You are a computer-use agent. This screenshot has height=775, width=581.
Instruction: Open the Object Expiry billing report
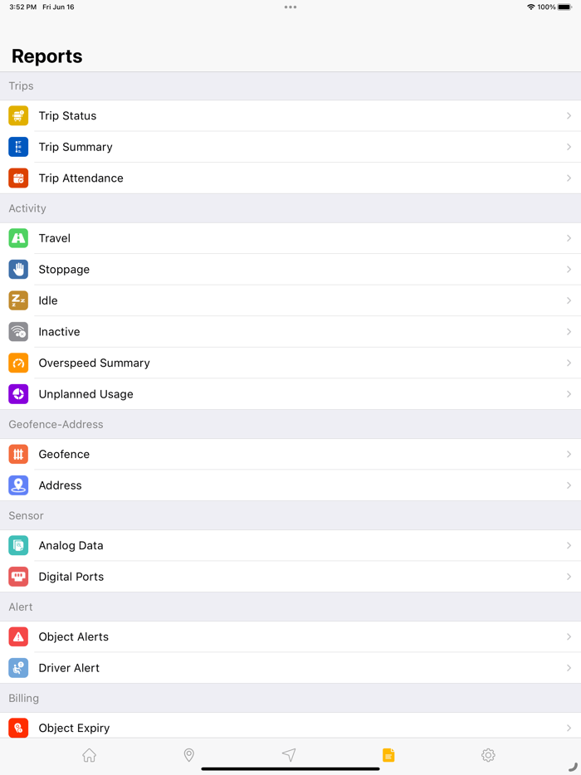click(x=290, y=727)
